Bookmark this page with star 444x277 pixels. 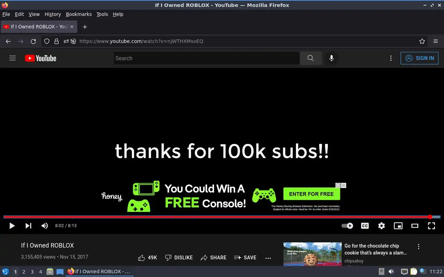tap(422, 41)
